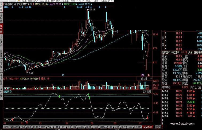Select the RSI indicator tab

point(29,127)
